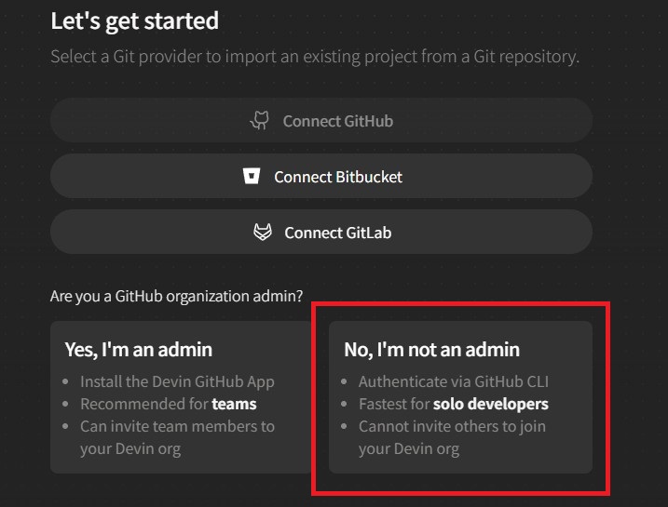
Task: Click "Are you a GitHub organization admin?" question
Action: pos(176,297)
